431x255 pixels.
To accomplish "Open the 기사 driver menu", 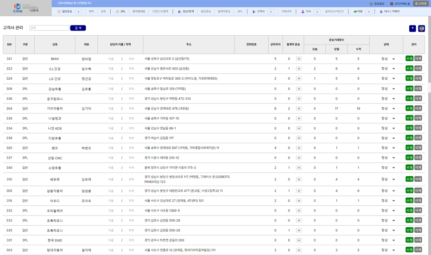I will point(306,12).
